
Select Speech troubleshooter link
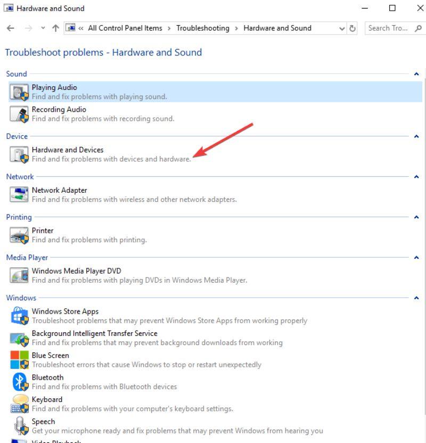43,422
